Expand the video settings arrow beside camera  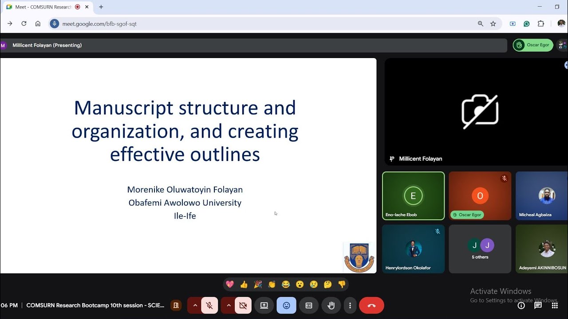(x=229, y=305)
